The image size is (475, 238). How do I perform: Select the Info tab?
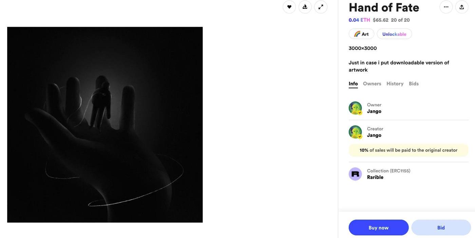click(353, 84)
